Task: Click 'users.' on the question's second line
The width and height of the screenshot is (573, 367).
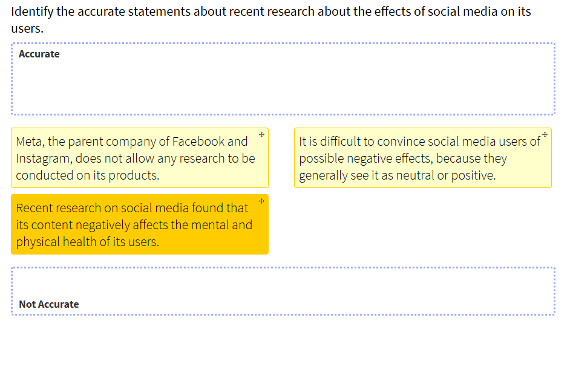Action: click(x=27, y=28)
